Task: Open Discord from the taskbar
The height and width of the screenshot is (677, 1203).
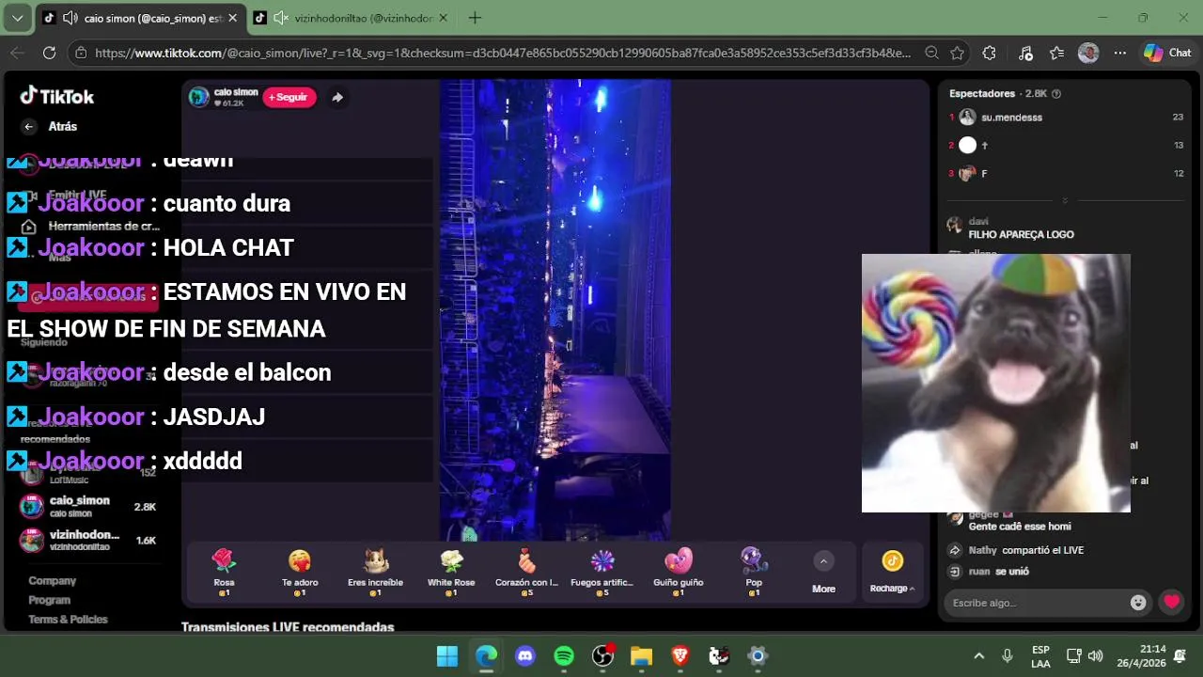Action: pos(525,656)
